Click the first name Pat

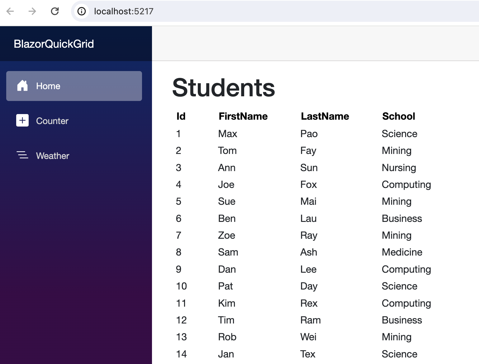point(225,286)
